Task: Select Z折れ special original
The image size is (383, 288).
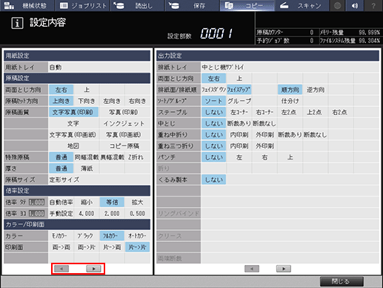Action: click(x=137, y=157)
